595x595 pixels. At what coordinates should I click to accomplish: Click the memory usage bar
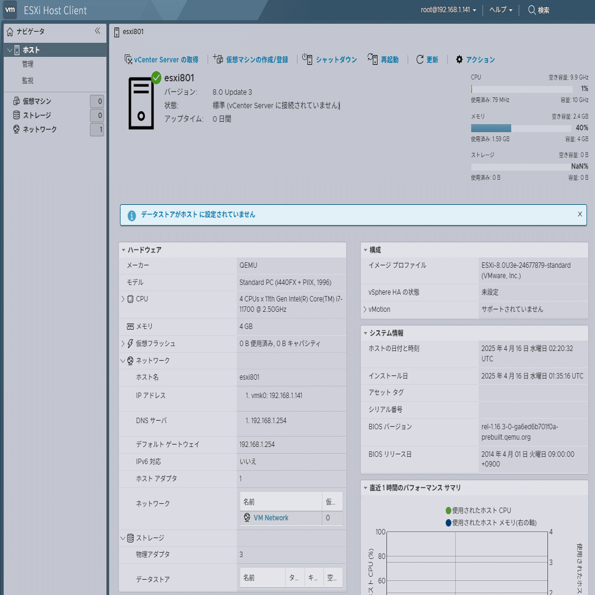tap(521, 128)
